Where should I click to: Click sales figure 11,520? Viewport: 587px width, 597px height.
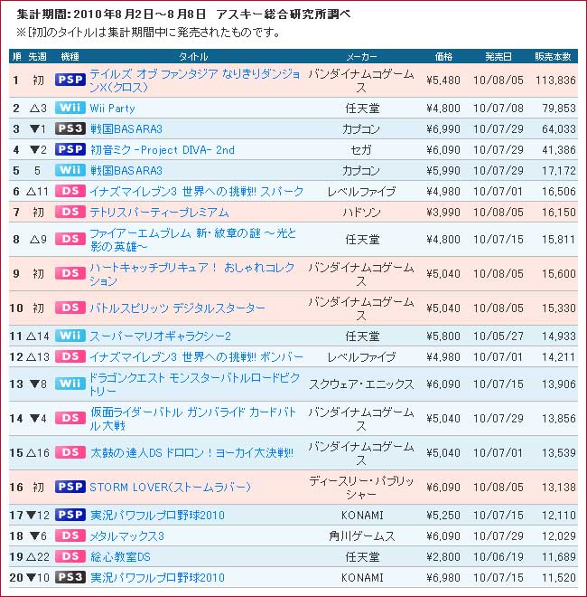[559, 578]
